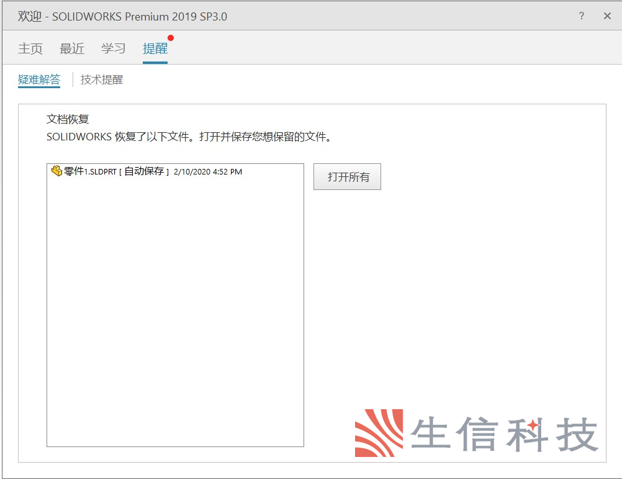Switch to the 疑难解答 sub-tab
The image size is (622, 480).
[39, 79]
